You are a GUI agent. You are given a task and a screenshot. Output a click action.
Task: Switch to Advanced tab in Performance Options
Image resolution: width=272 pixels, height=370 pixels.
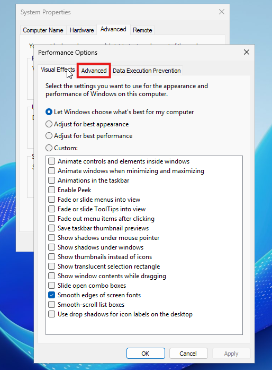coord(94,71)
